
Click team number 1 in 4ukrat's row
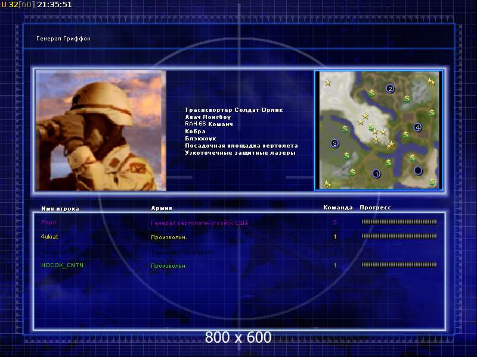click(335, 236)
